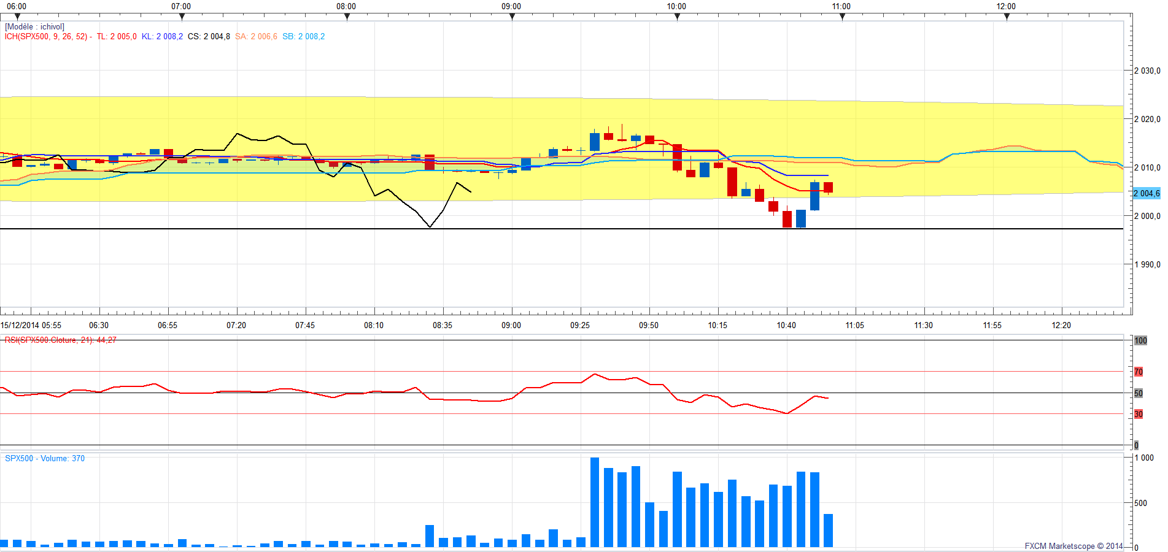
Task: Click the 2 010,0 price axis label
Action: [1147, 167]
